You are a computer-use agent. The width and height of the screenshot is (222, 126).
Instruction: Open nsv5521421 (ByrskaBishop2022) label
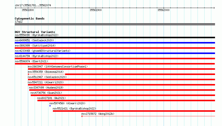click(x=74, y=108)
